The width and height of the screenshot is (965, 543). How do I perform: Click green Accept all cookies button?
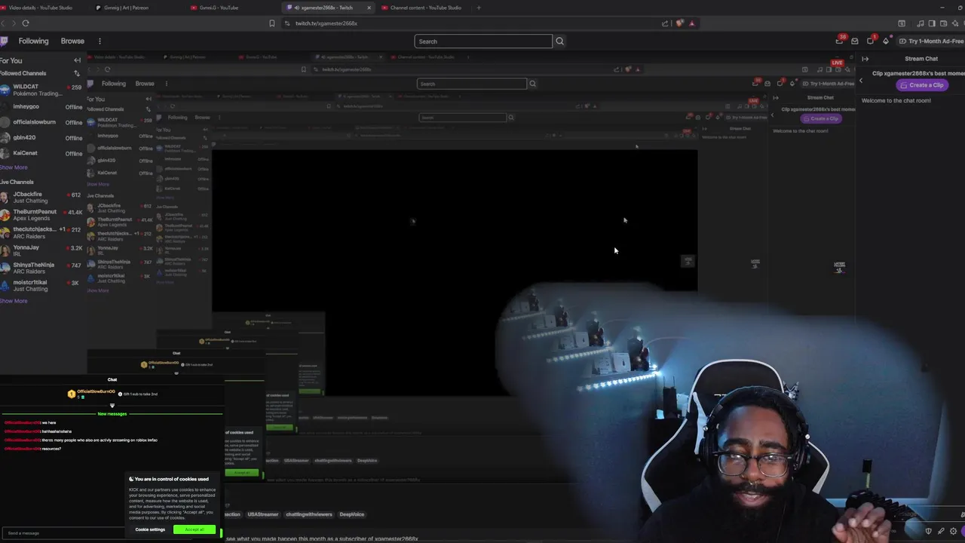coord(195,529)
